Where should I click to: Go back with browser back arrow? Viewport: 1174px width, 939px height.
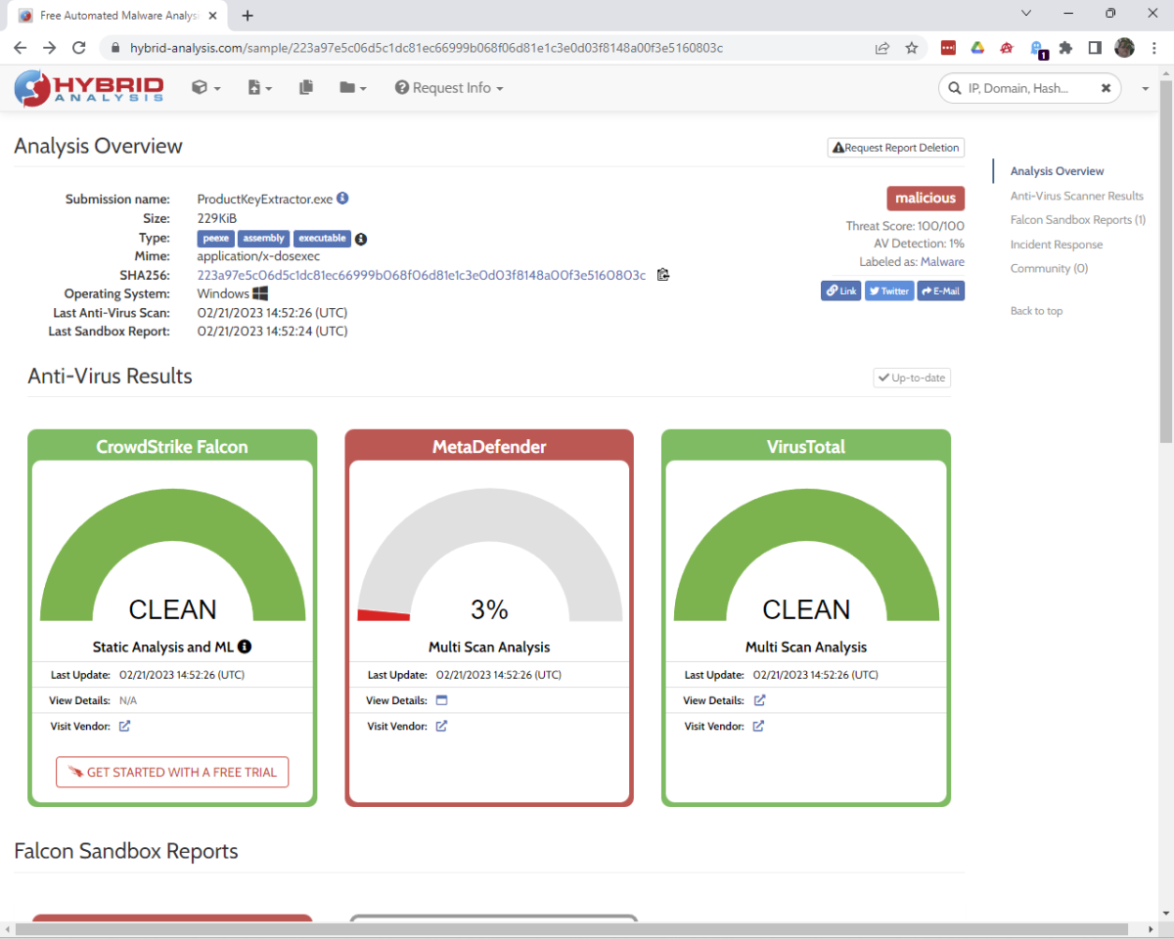[x=21, y=47]
